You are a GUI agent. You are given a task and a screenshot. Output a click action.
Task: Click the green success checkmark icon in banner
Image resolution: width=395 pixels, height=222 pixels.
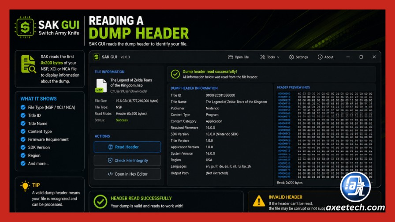[x=175, y=74]
